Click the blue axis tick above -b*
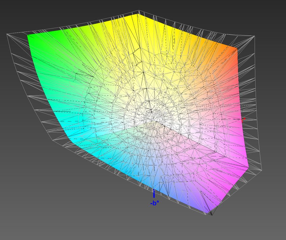The image size is (286, 240). (x=154, y=194)
